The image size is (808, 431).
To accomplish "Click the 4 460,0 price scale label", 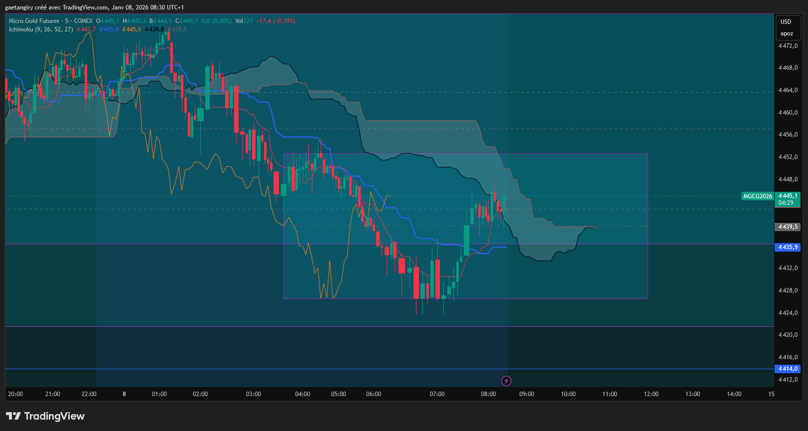I will tap(788, 113).
